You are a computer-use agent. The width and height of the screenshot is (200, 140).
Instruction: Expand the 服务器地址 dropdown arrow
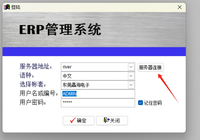point(131,67)
